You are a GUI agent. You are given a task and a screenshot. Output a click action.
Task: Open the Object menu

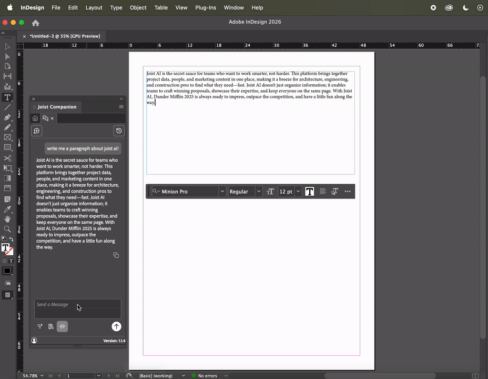(138, 7)
